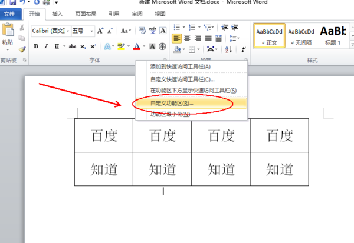Open the Calibri font name dropdown
Image resolution: width=354 pixels, height=243 pixels.
click(68, 31)
